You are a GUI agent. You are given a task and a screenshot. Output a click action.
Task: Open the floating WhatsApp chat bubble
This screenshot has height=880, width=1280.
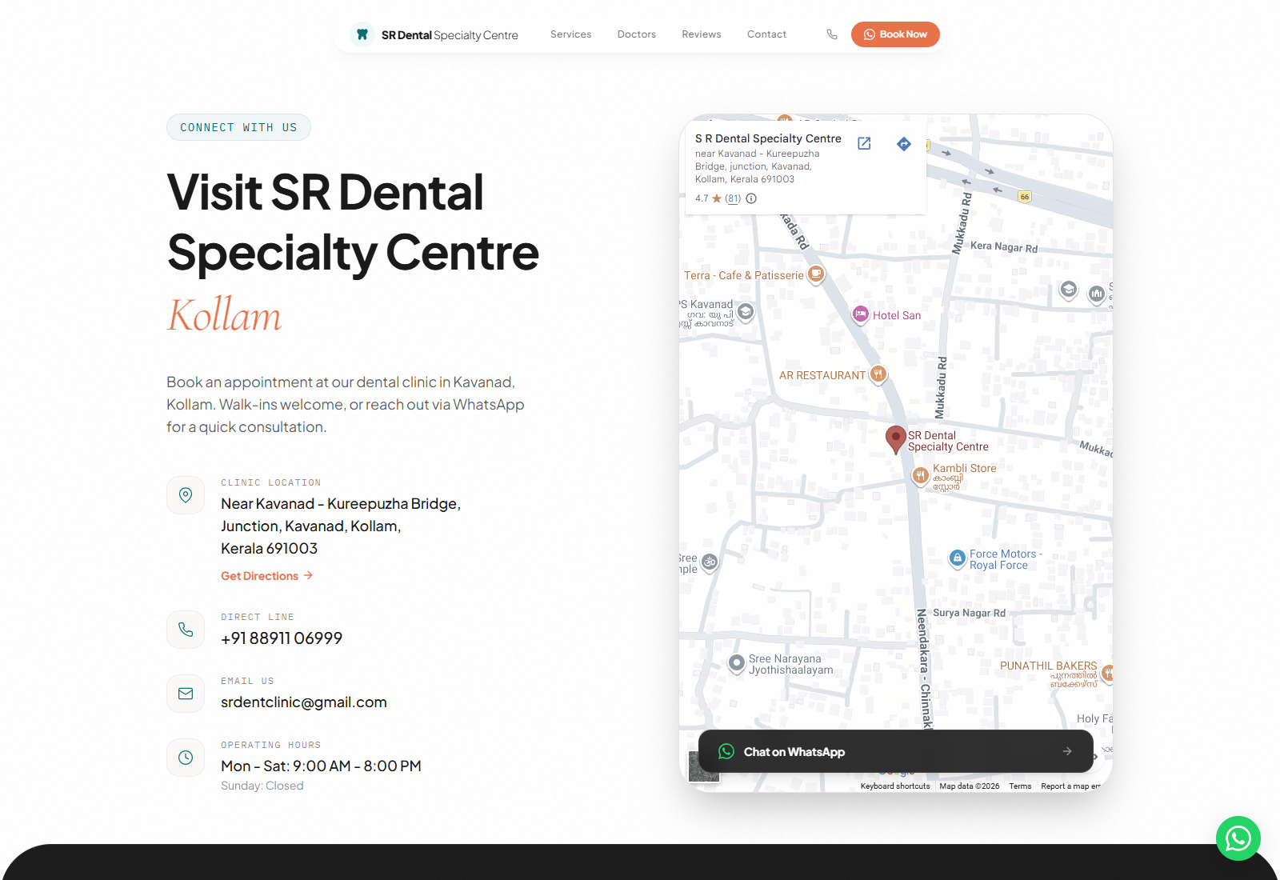(1238, 838)
